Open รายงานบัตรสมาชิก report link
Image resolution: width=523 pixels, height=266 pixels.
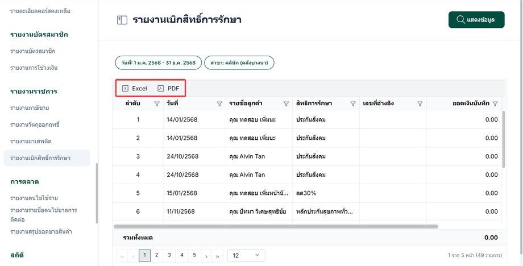point(33,51)
